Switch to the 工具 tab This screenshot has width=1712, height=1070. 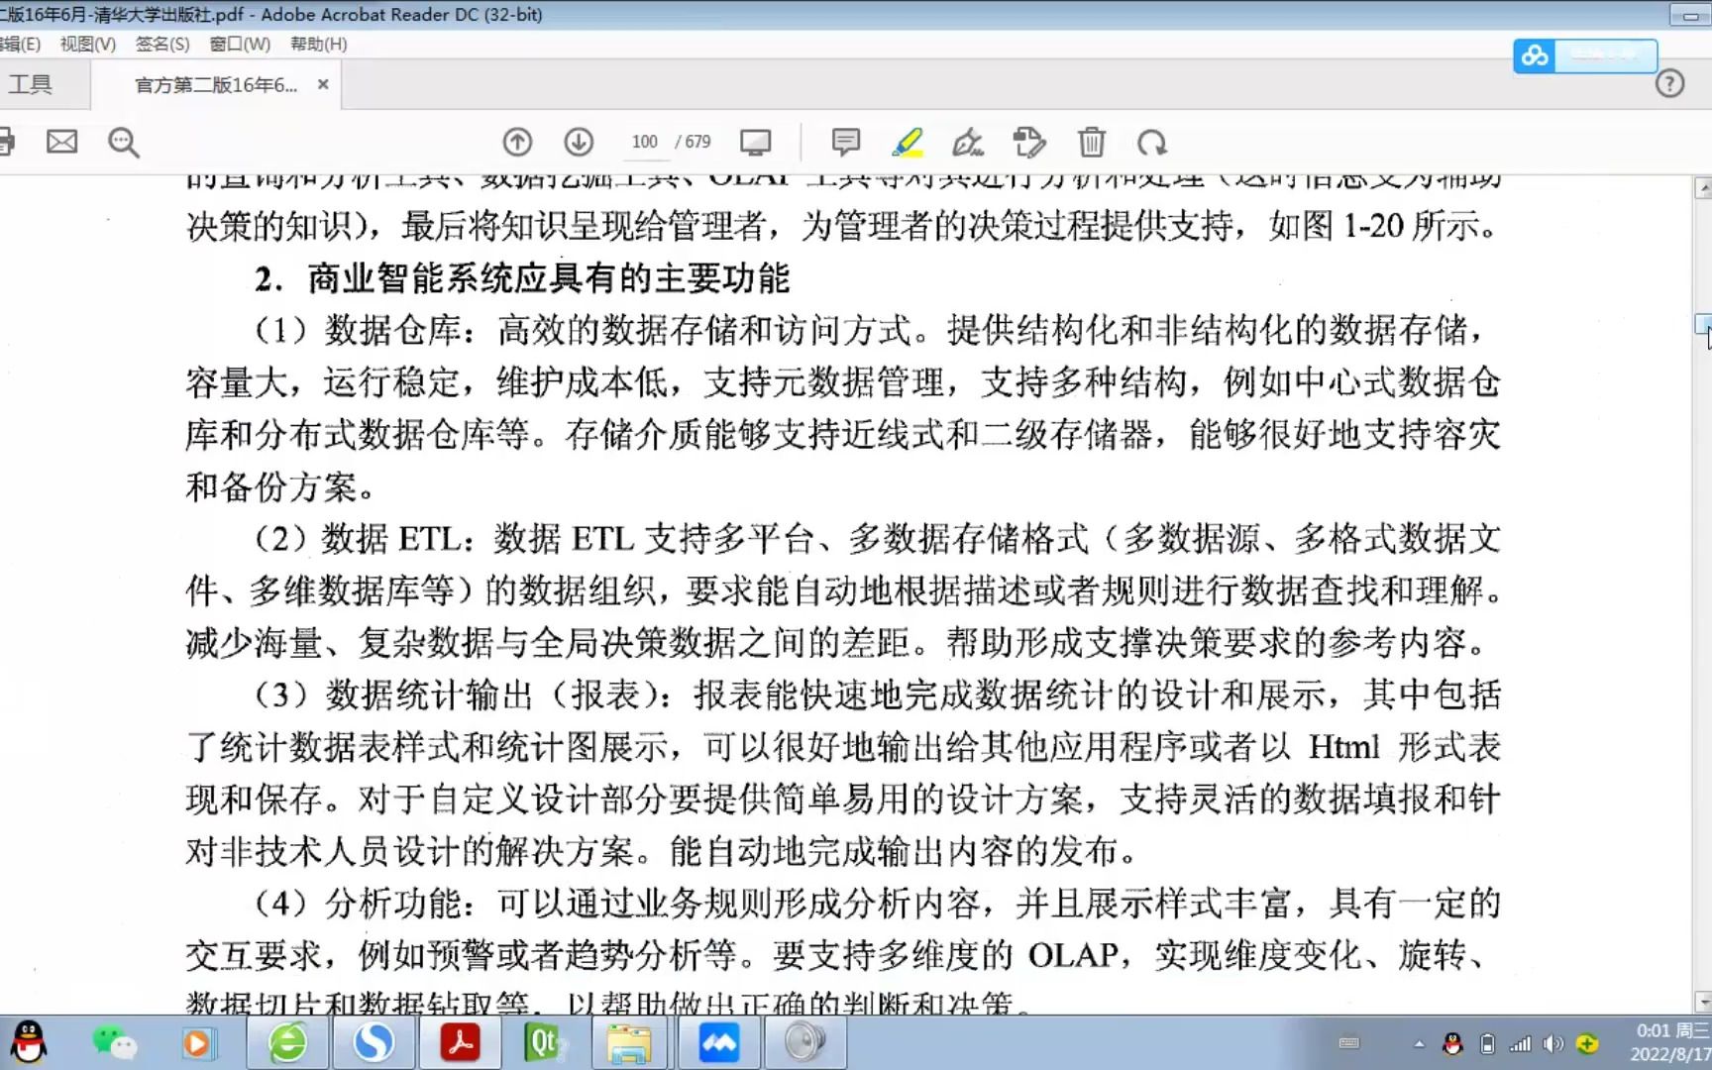click(x=30, y=84)
